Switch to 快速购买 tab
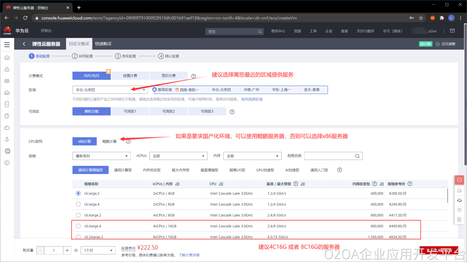The width and height of the screenshot is (467, 262). point(103,44)
